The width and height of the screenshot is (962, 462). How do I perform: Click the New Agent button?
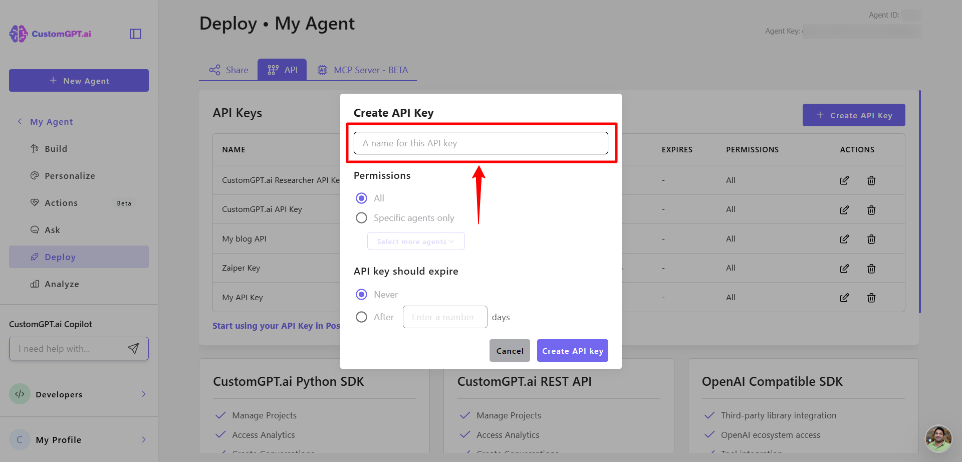point(79,80)
